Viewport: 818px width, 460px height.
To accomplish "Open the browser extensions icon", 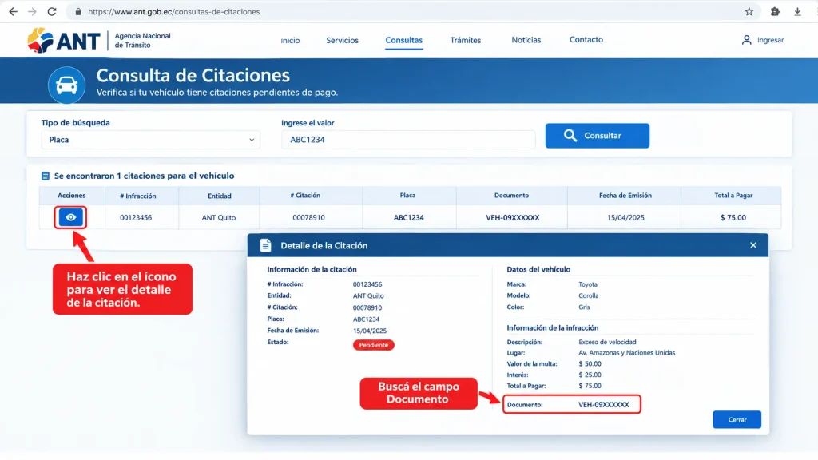I will (775, 11).
